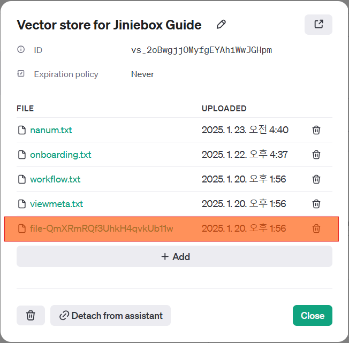Viewport: 349px width, 343px height.
Task: Close the vector store dialog
Action: (x=312, y=316)
